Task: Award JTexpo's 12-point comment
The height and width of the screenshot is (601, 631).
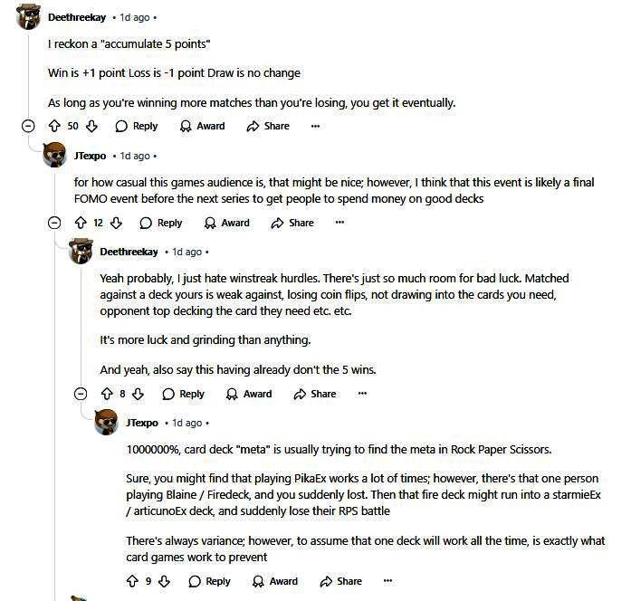Action: coord(227,223)
